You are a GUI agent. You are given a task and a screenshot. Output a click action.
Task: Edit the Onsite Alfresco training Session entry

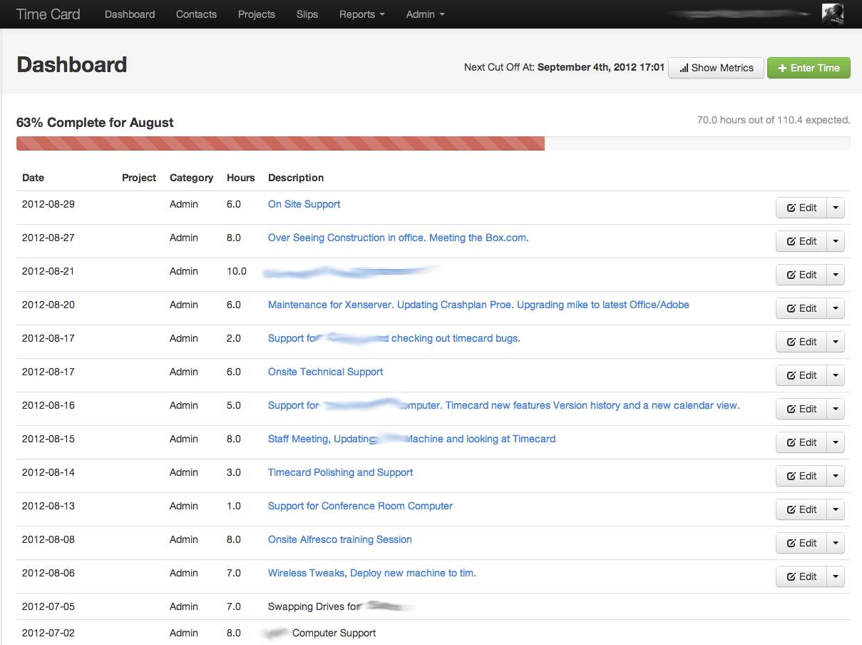801,543
